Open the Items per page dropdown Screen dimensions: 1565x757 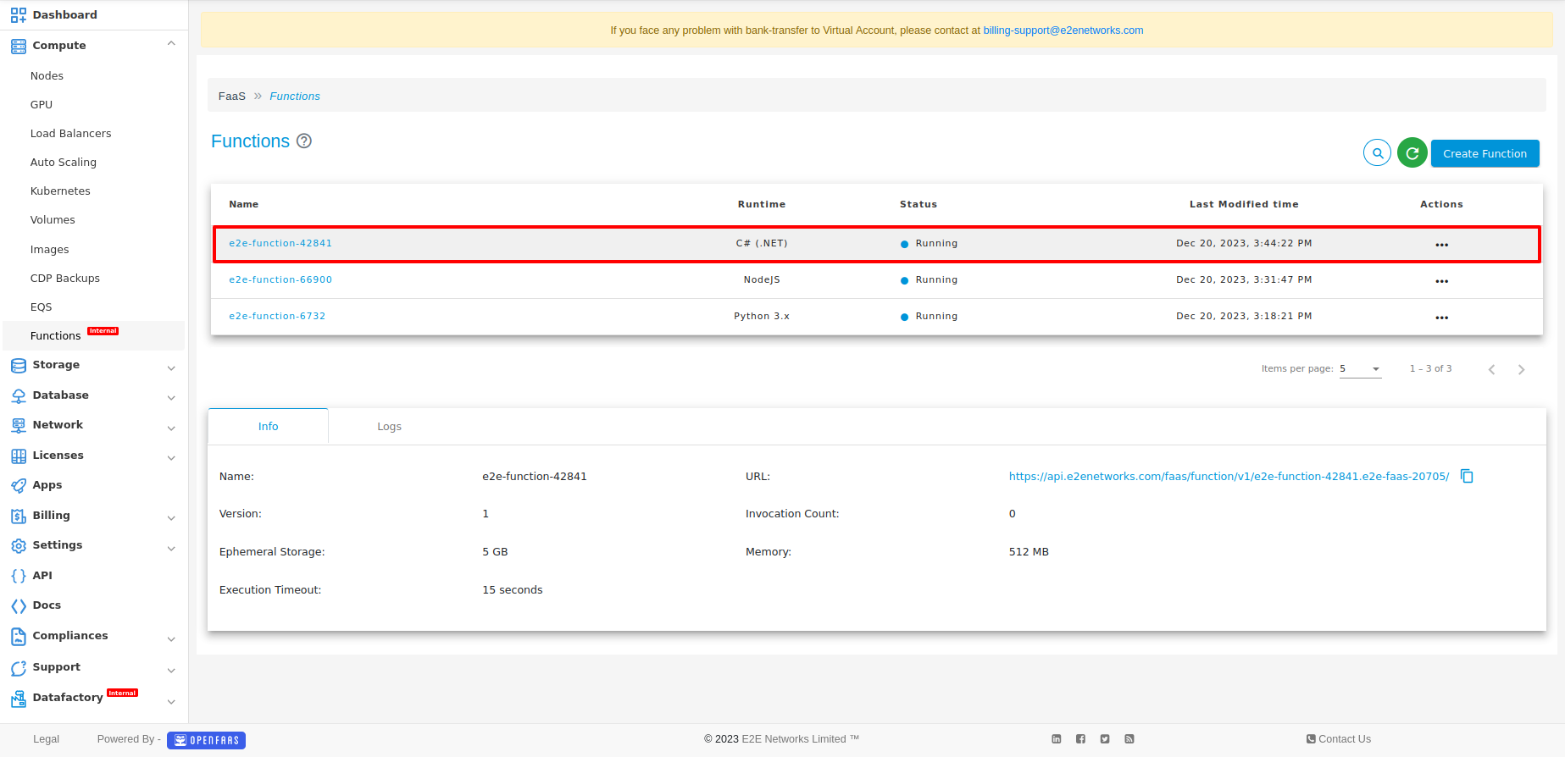(1360, 369)
